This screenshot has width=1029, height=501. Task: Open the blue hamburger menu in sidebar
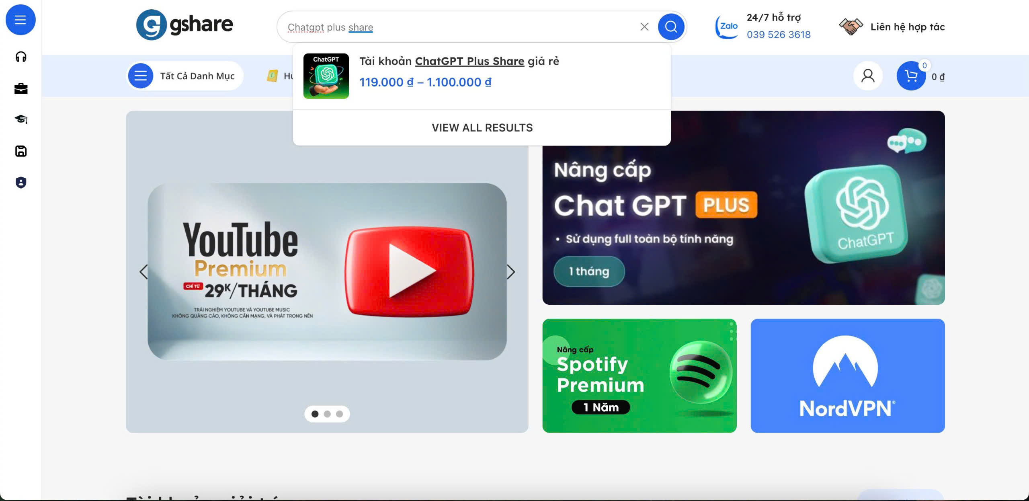[x=20, y=20]
